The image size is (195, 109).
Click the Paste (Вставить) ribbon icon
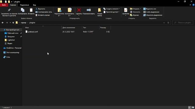click(x=31, y=12)
